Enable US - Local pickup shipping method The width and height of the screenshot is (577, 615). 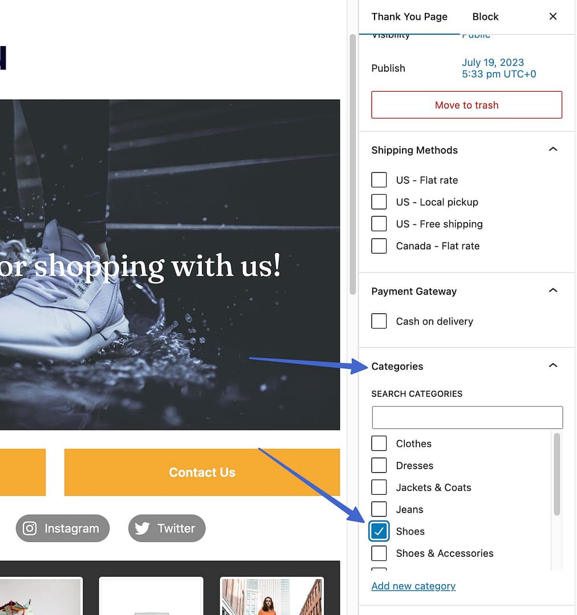pyautogui.click(x=379, y=202)
